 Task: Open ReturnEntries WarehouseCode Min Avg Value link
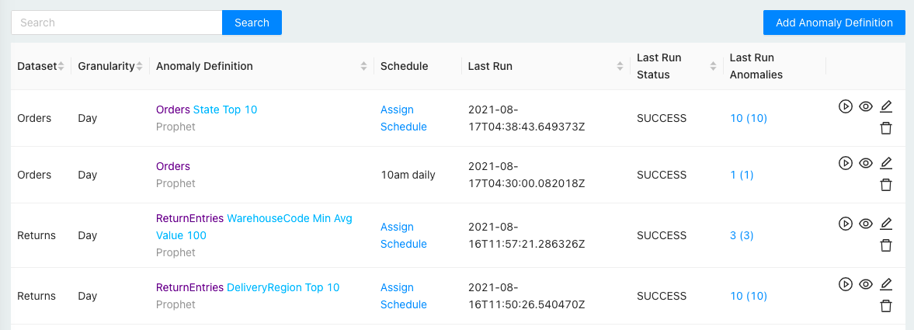tap(254, 227)
